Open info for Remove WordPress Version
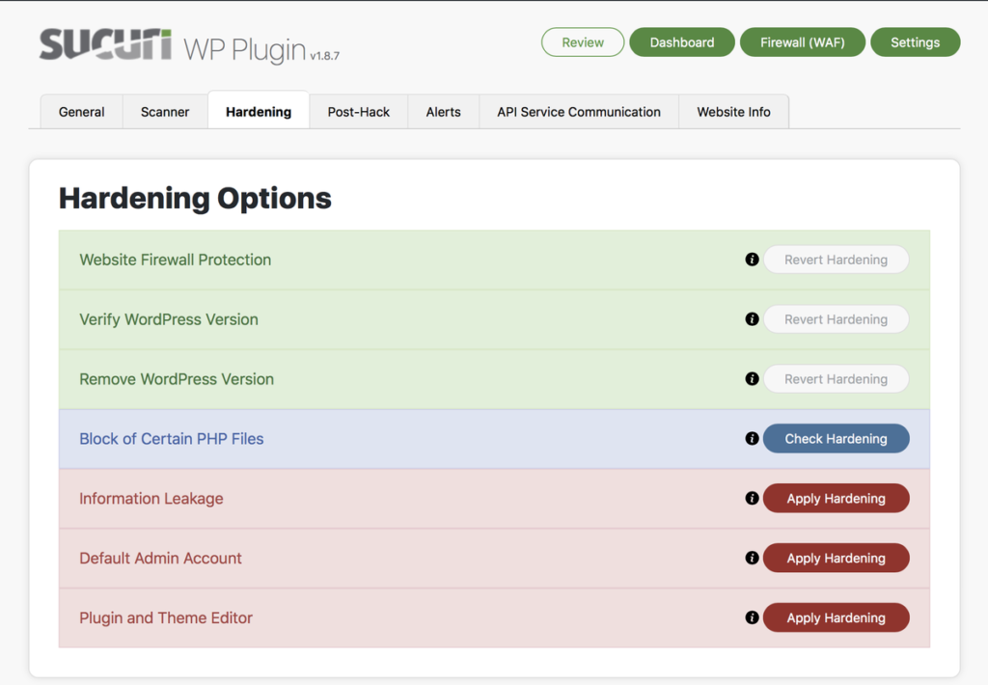 click(752, 378)
